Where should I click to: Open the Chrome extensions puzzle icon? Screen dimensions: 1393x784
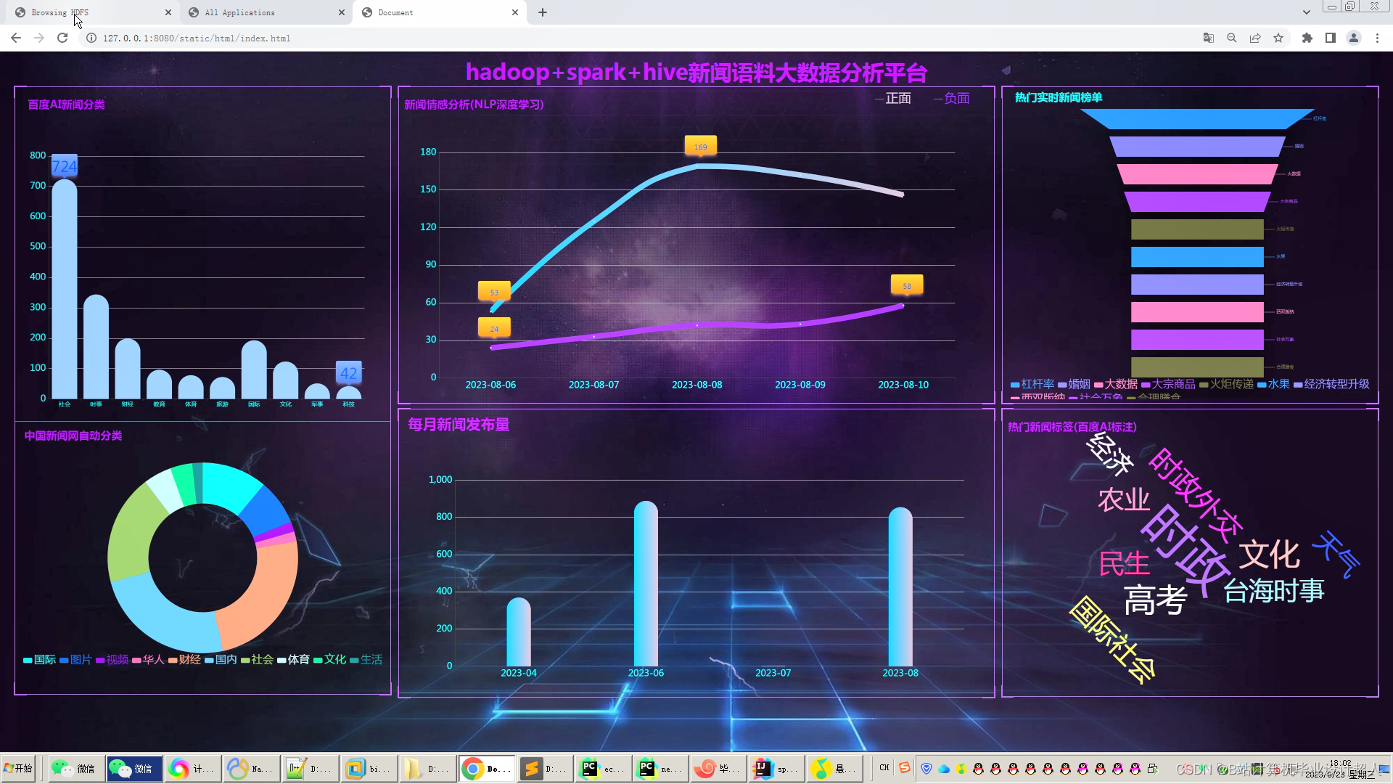coord(1307,38)
